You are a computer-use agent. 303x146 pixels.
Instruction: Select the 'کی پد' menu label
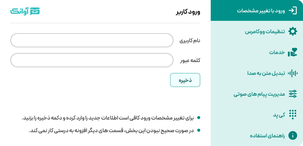point(279,115)
